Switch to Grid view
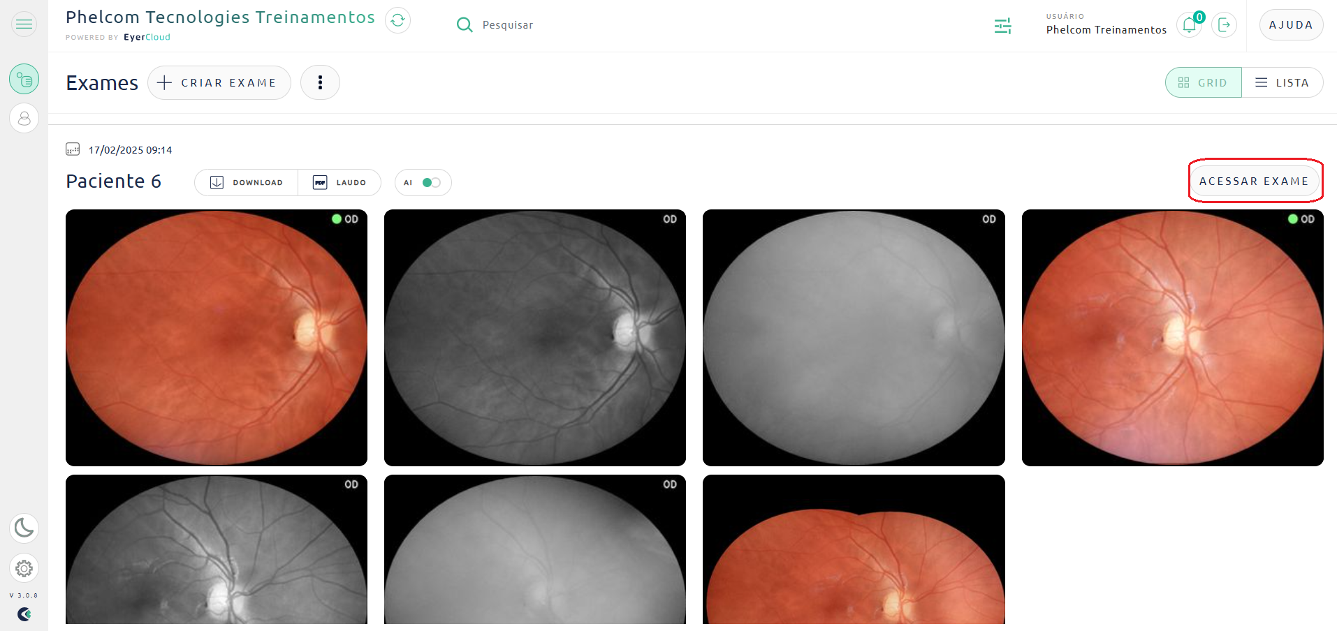Screen dimensions: 1337x631 pos(1203,82)
